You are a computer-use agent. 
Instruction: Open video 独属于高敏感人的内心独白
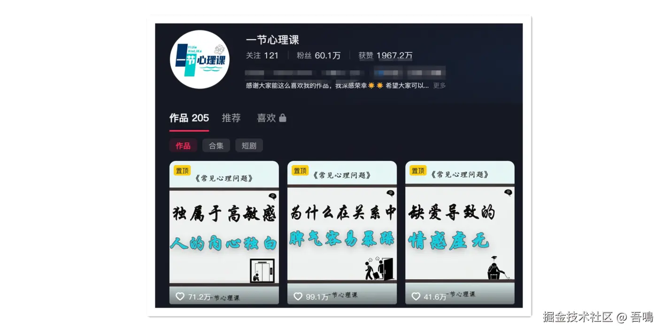coord(224,233)
